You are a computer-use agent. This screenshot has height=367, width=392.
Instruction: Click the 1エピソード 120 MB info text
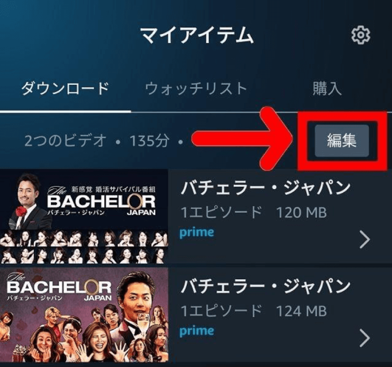click(x=253, y=212)
